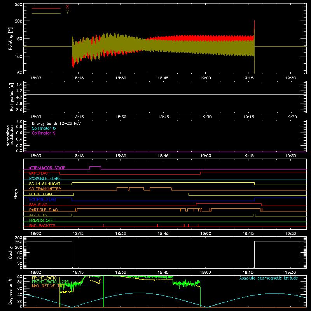Click the POSSIBLE_FLARE flag label
This screenshot has width=311, height=311.
pos(45,178)
